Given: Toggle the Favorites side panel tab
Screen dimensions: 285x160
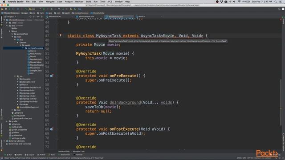Looking at the screenshot, I should [x=1, y=145].
